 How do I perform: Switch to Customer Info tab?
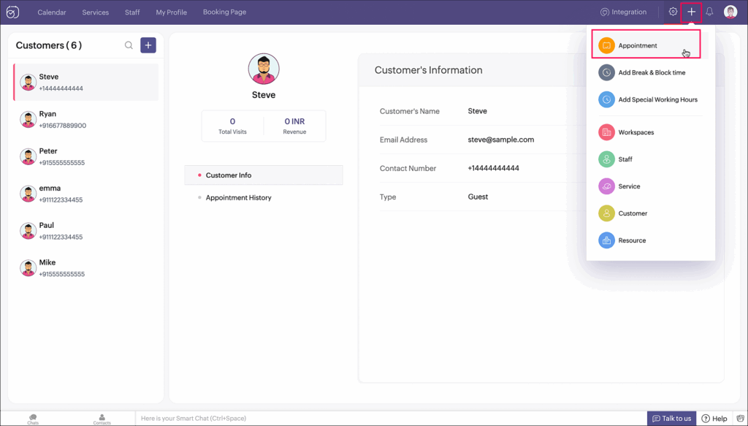pos(264,175)
